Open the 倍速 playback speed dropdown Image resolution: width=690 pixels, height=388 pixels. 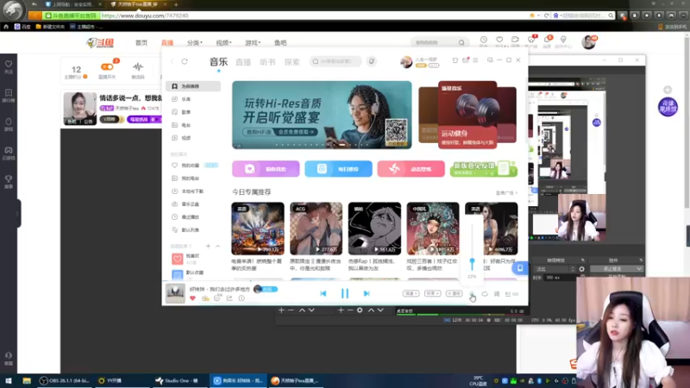pos(411,293)
